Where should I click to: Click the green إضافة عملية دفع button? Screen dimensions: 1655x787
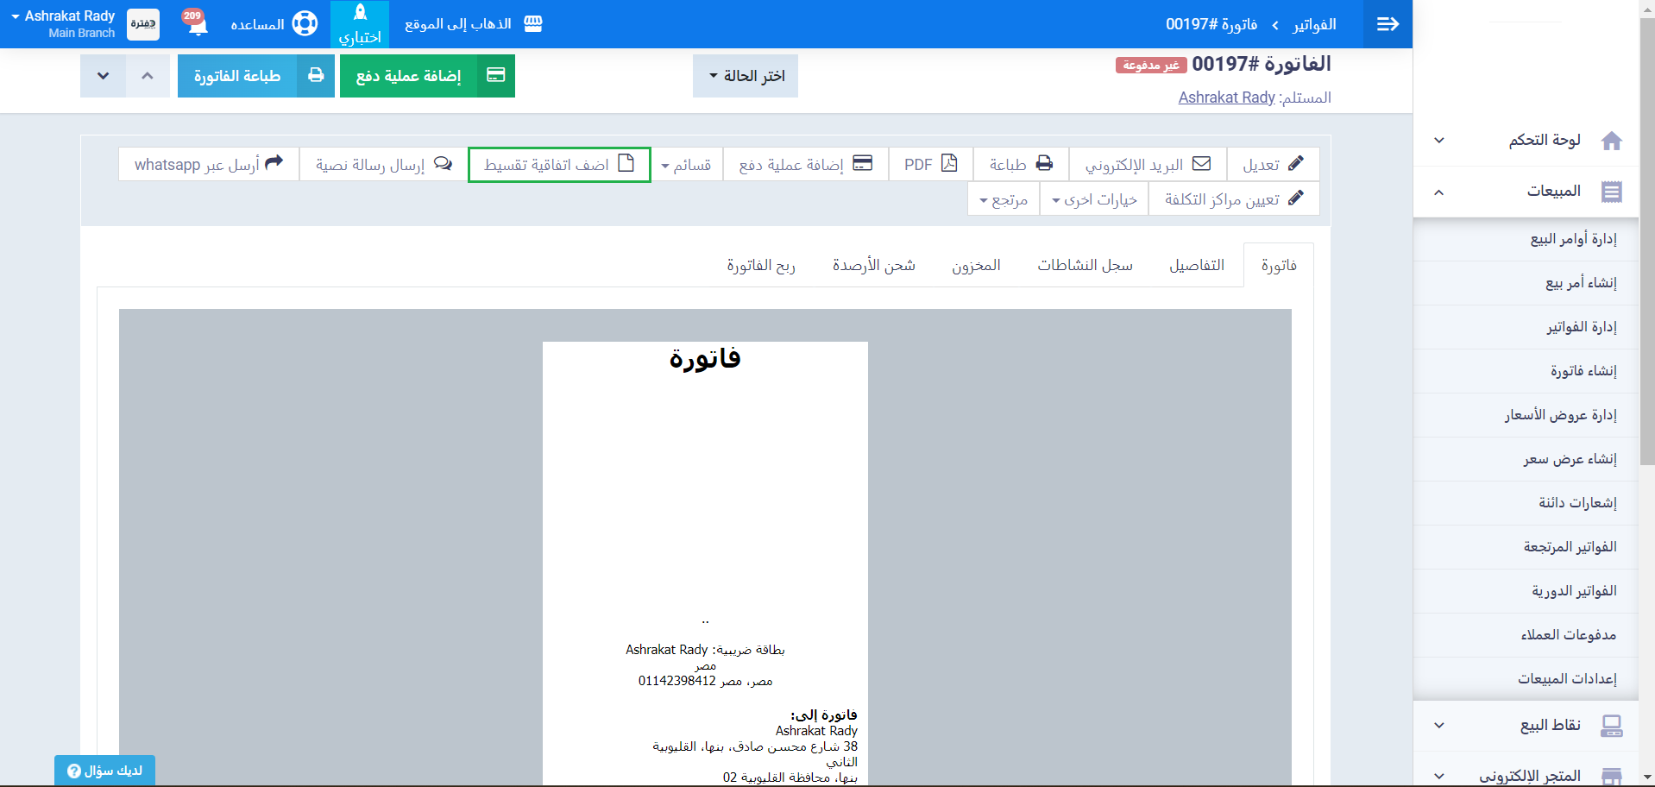(x=427, y=76)
